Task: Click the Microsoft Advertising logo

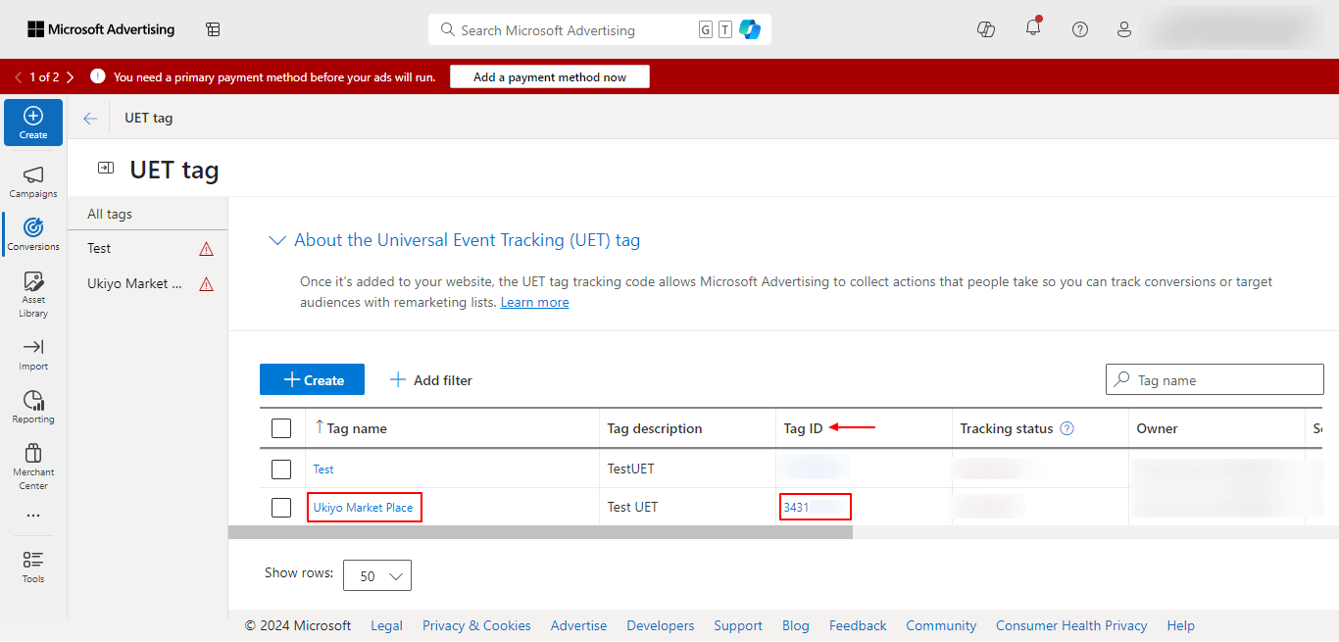Action: (101, 29)
